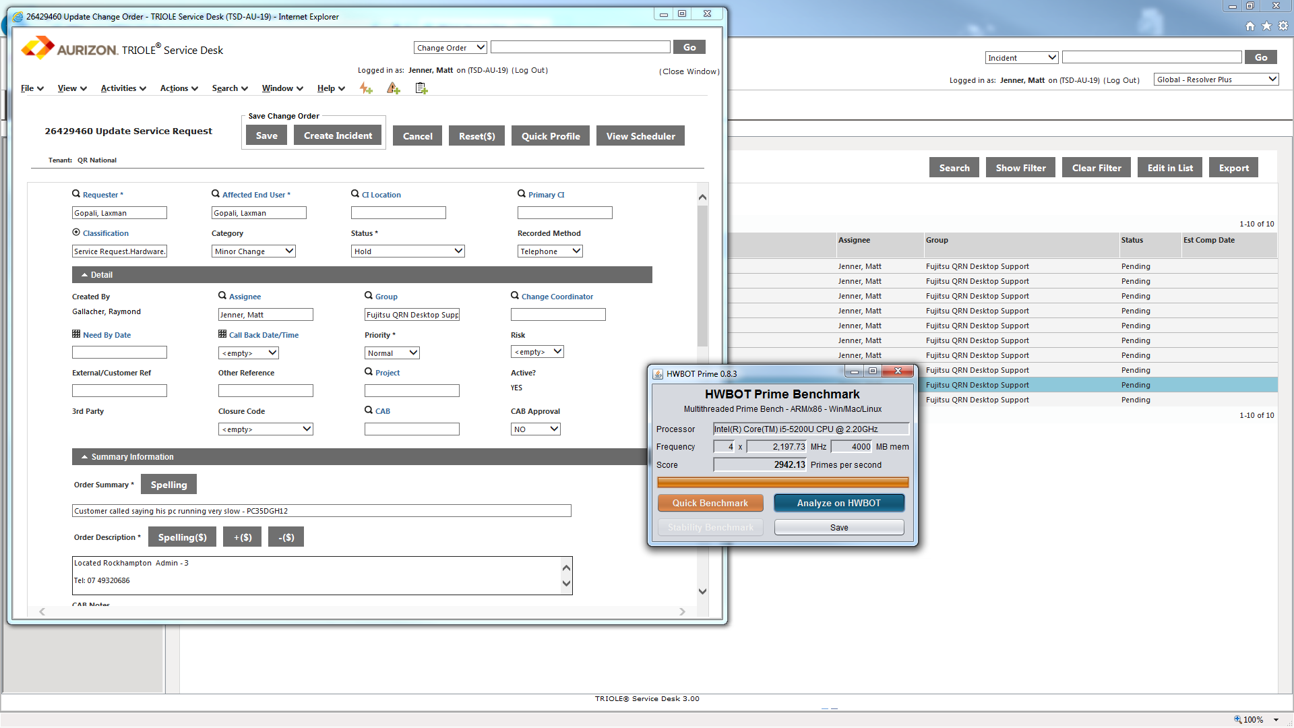Collapse the Detail section
Screen dimensions: 1294x728
[x=84, y=275]
